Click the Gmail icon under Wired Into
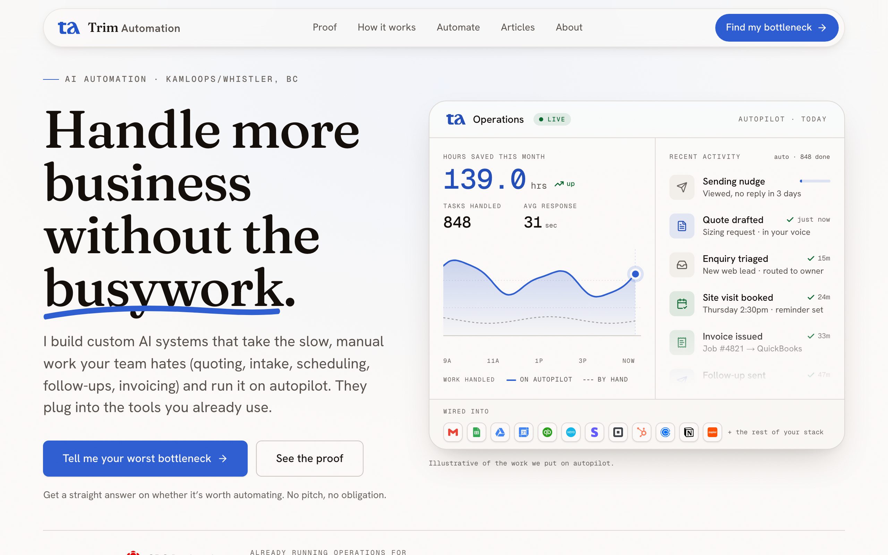Viewport: 888px width, 555px height. 453,432
